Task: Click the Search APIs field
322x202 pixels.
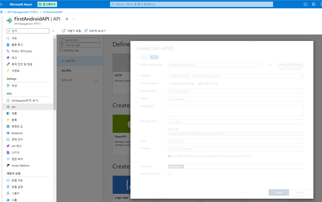Action: point(80,40)
